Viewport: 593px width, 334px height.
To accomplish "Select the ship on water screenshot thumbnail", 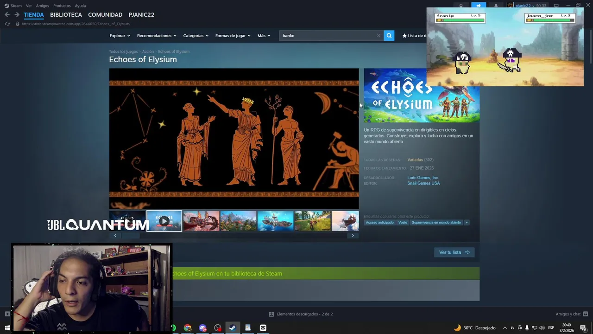I will (x=275, y=221).
